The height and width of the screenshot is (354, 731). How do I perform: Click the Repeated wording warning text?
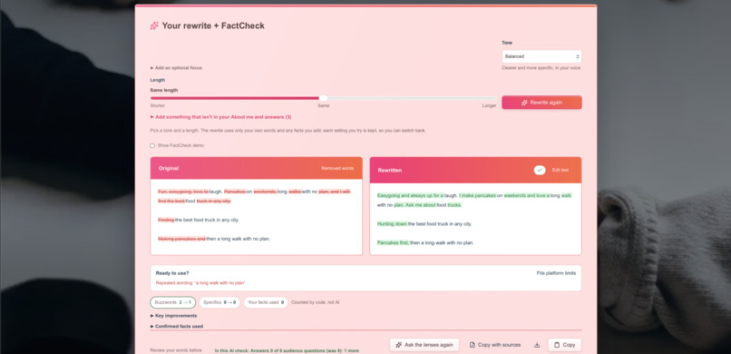pyautogui.click(x=200, y=283)
